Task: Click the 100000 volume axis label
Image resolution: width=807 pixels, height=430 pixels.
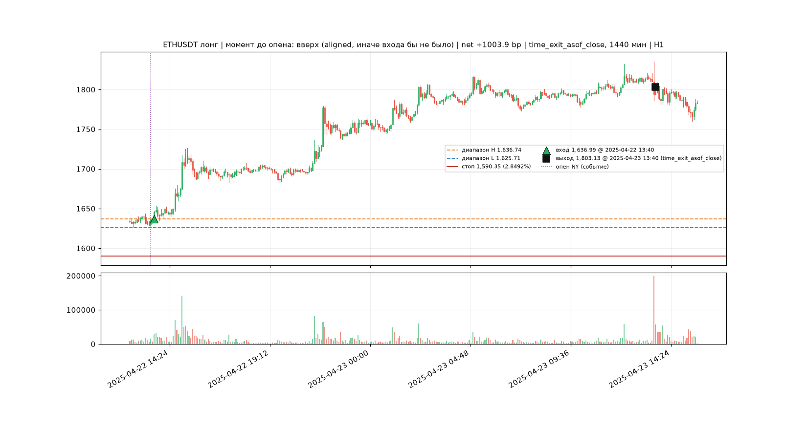Action: 81,310
